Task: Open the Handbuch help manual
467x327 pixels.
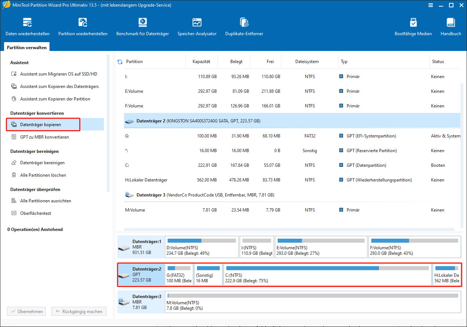Action: [450, 27]
